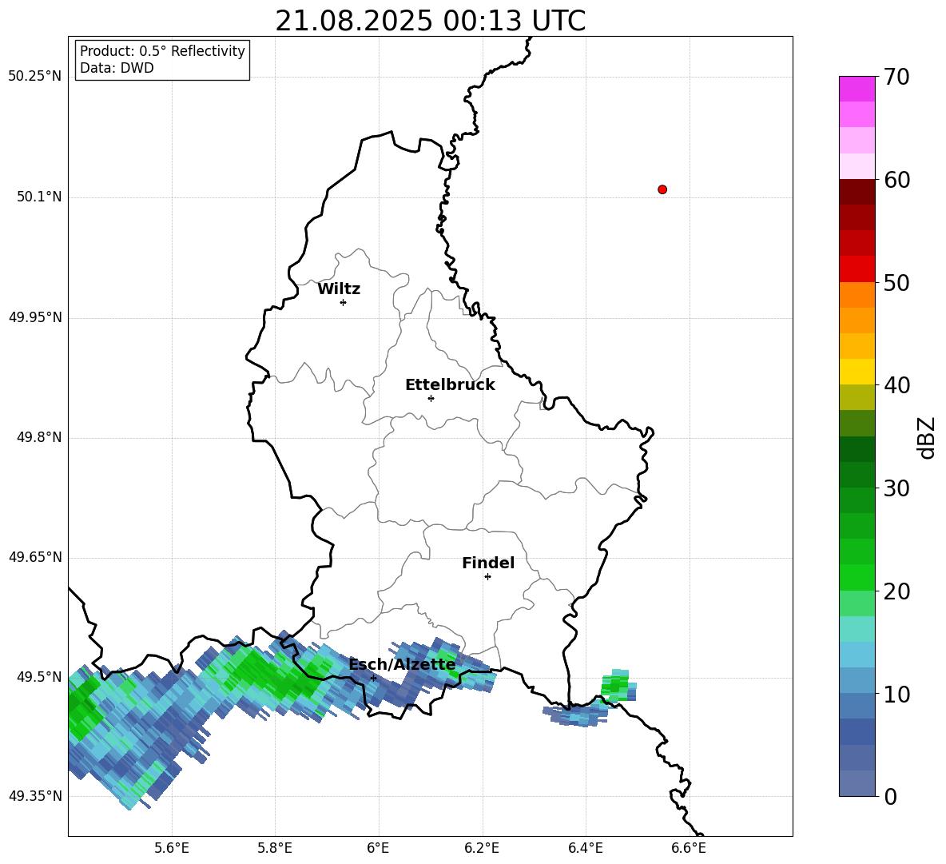The width and height of the screenshot is (946, 864).
Task: Pick the bright red swatch above 50 dBZ
Action: [857, 269]
